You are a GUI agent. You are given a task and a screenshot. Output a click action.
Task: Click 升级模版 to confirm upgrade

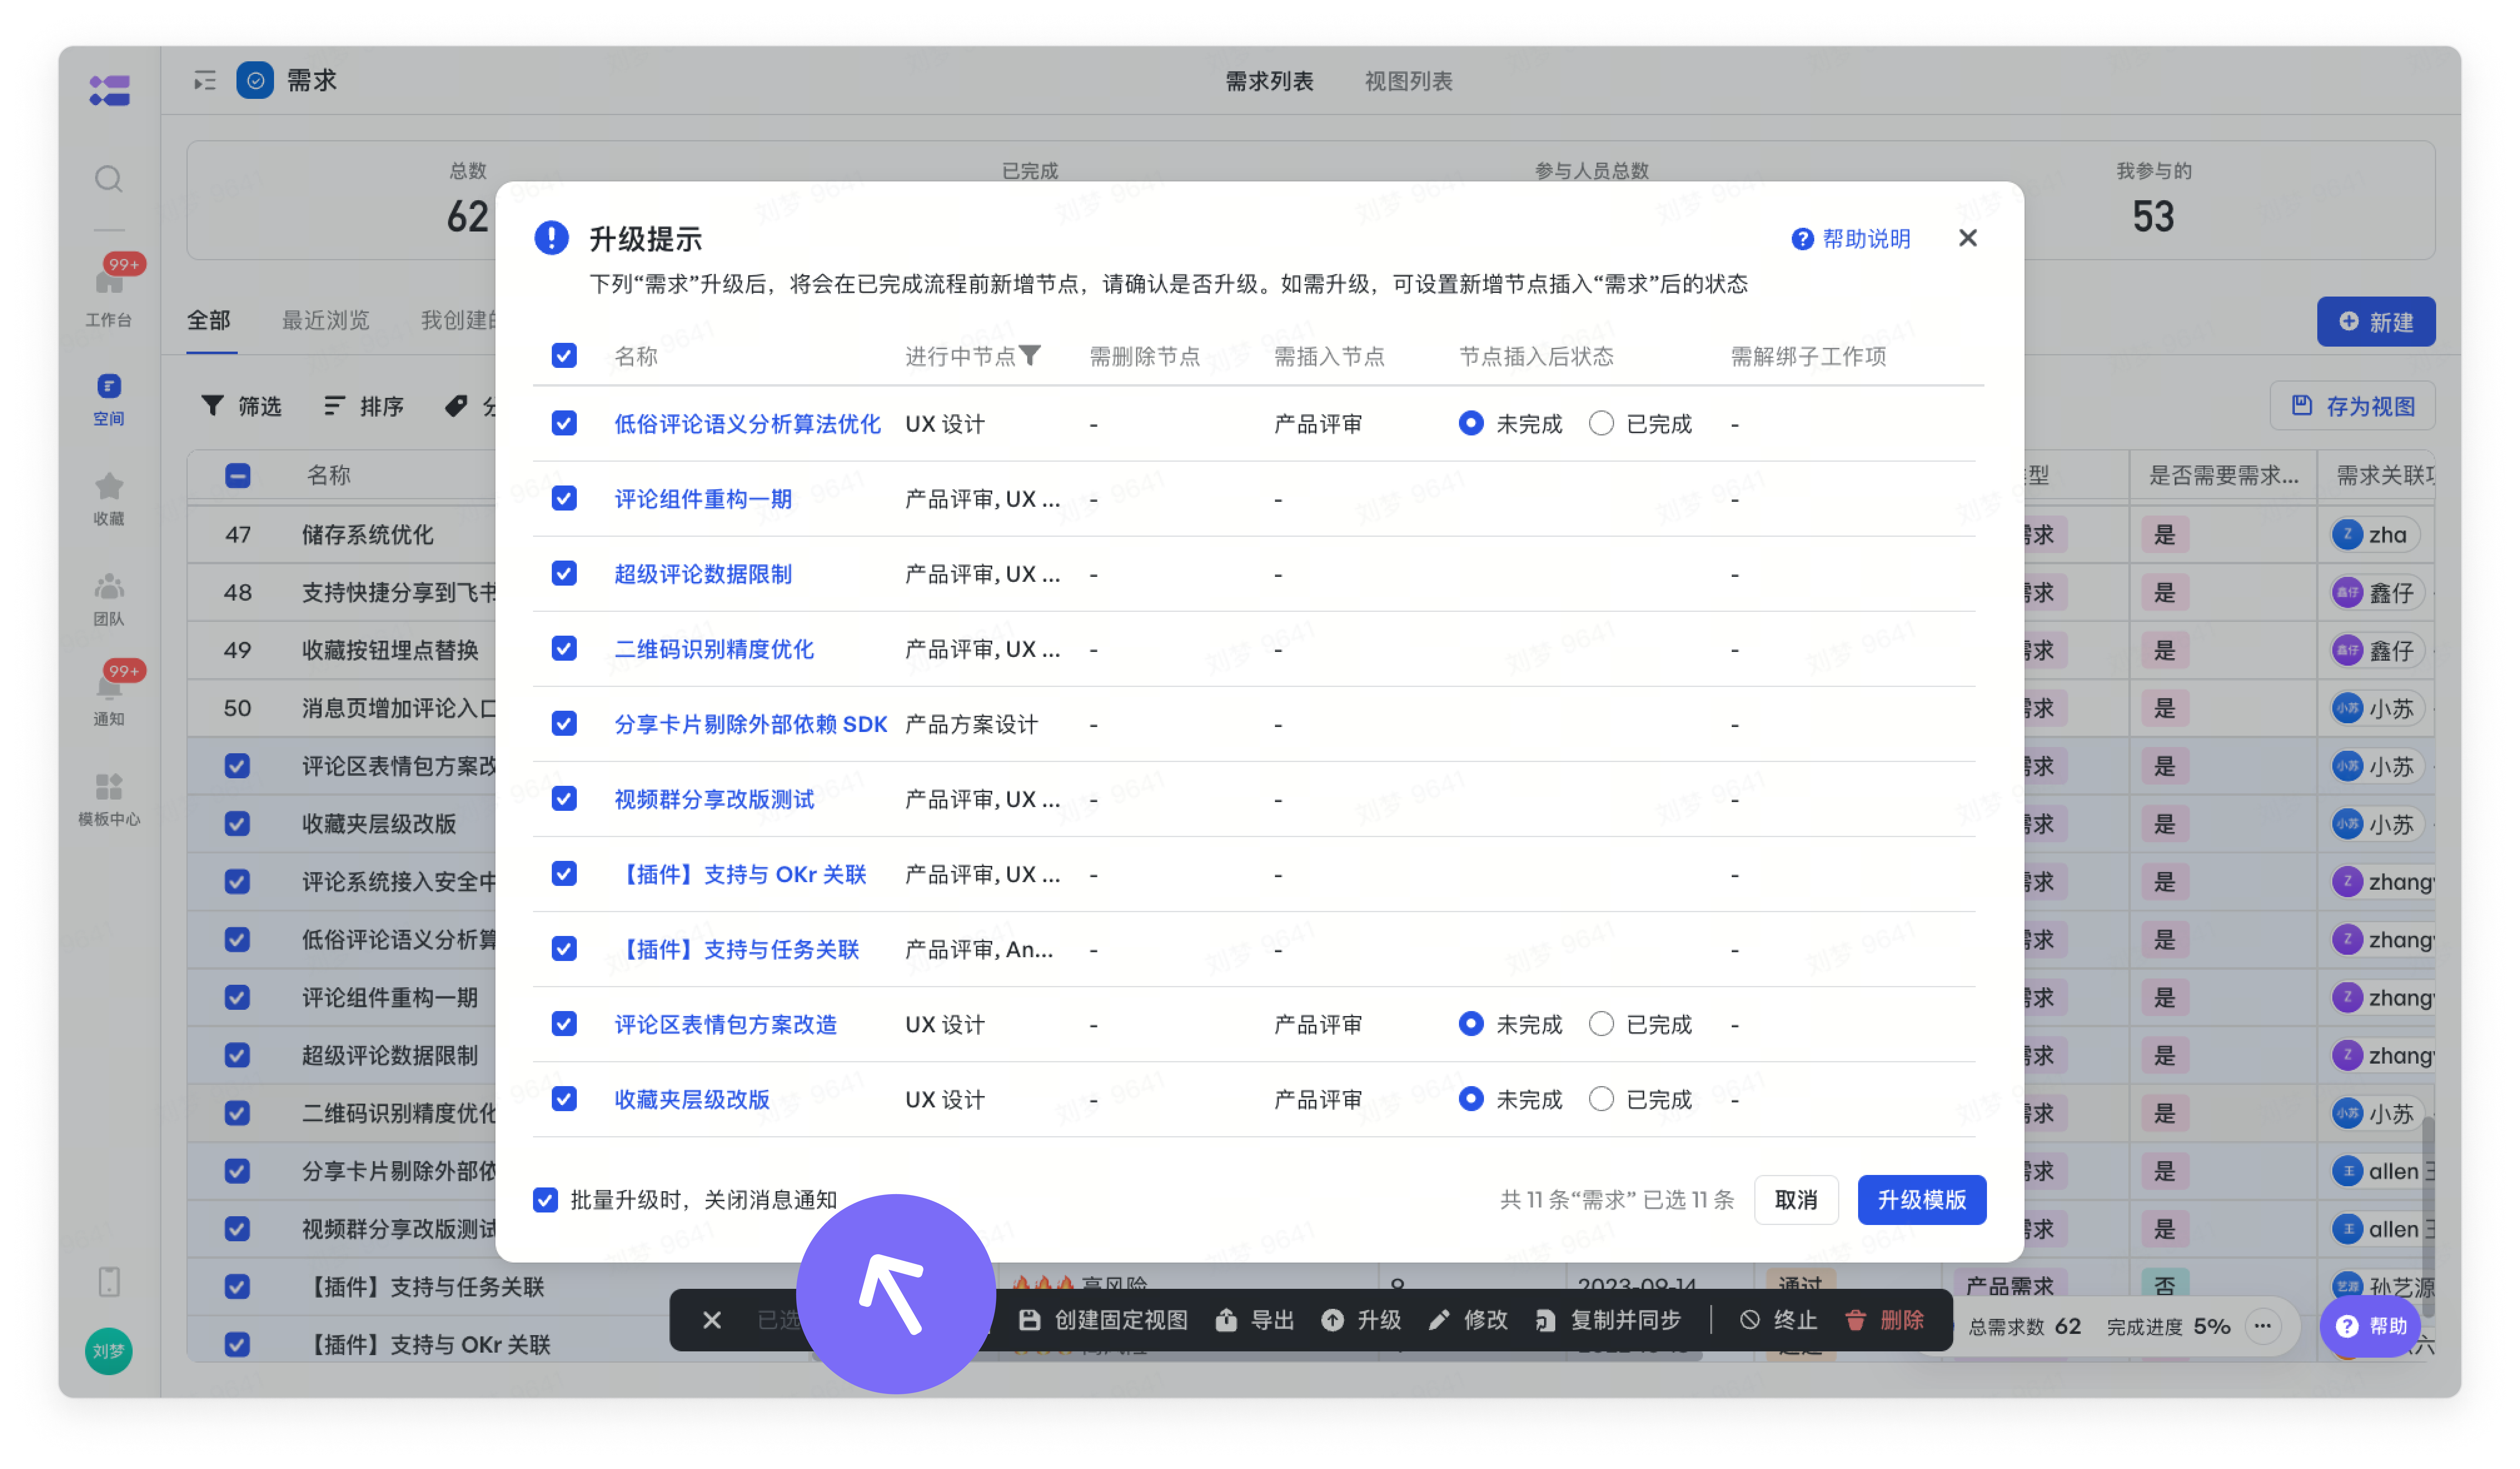1921,1199
